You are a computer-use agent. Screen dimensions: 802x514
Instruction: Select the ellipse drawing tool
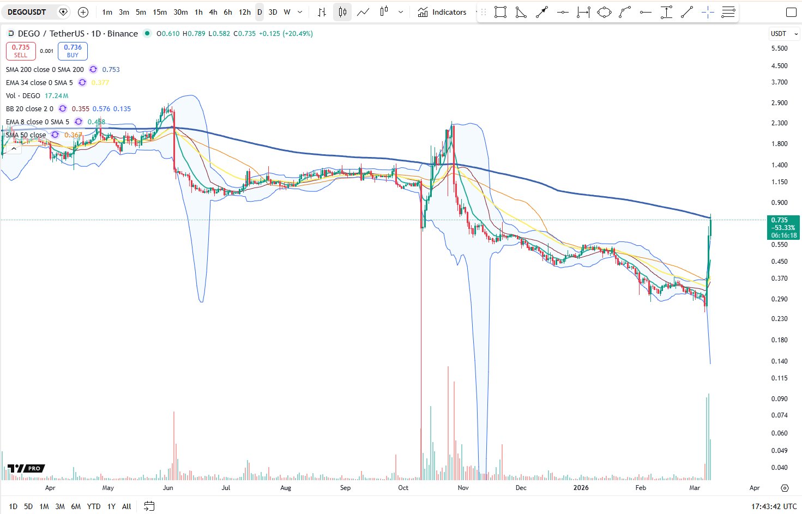tap(604, 12)
